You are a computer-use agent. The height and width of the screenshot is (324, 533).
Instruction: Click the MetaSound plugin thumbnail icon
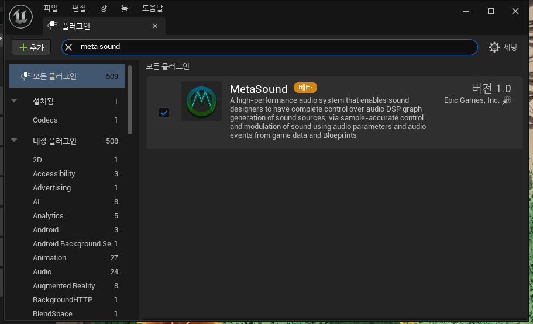point(202,101)
